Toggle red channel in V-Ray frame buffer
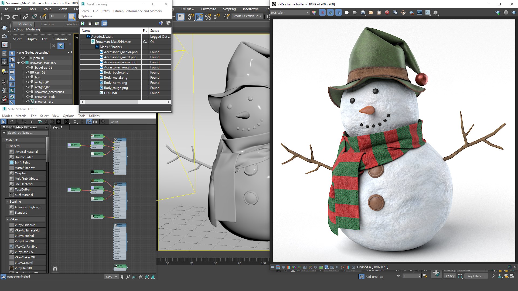Screen dimensions: 518x291 pos(322,12)
